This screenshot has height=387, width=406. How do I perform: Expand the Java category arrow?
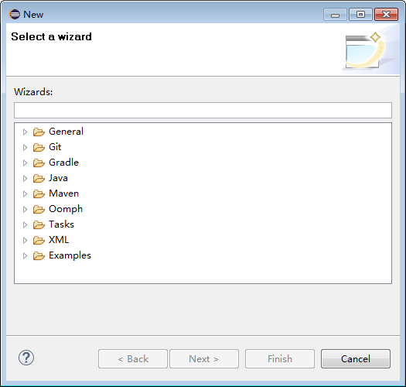[25, 178]
